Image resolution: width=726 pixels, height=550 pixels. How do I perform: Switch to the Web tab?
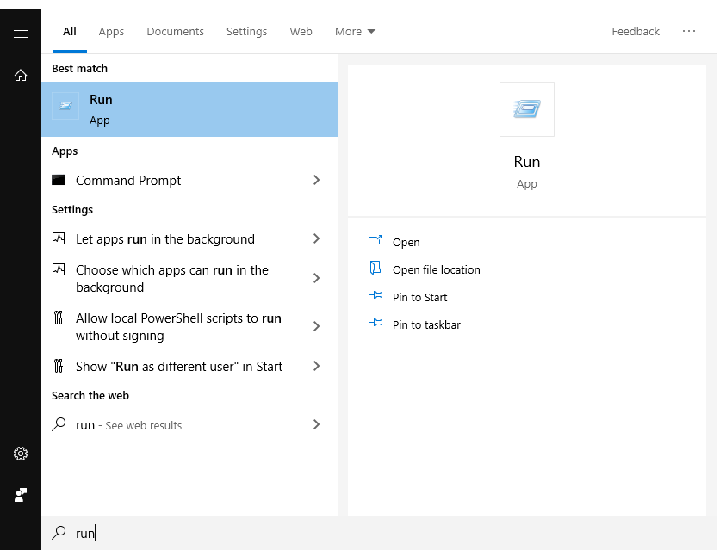pos(301,32)
